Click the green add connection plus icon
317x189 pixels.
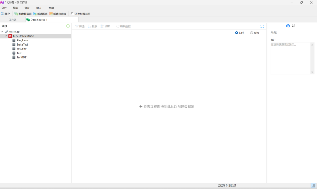click(68, 26)
